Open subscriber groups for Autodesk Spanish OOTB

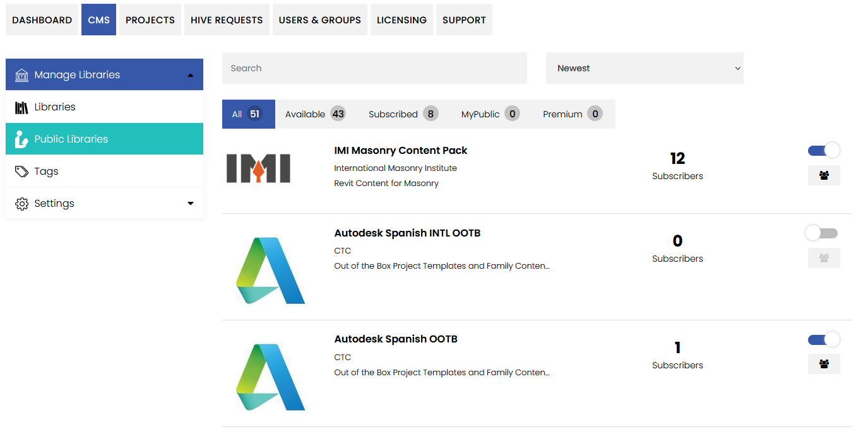(824, 364)
